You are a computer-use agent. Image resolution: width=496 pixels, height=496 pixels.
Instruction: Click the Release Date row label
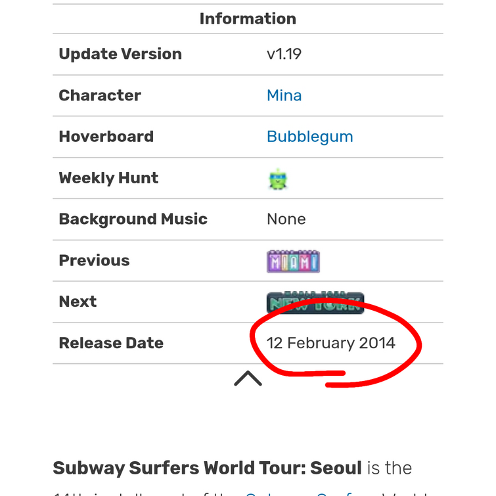point(111,343)
